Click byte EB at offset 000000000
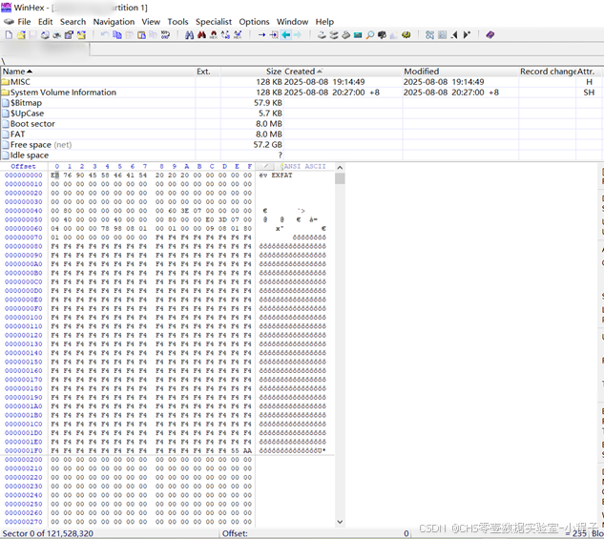604x539 pixels. (x=55, y=176)
